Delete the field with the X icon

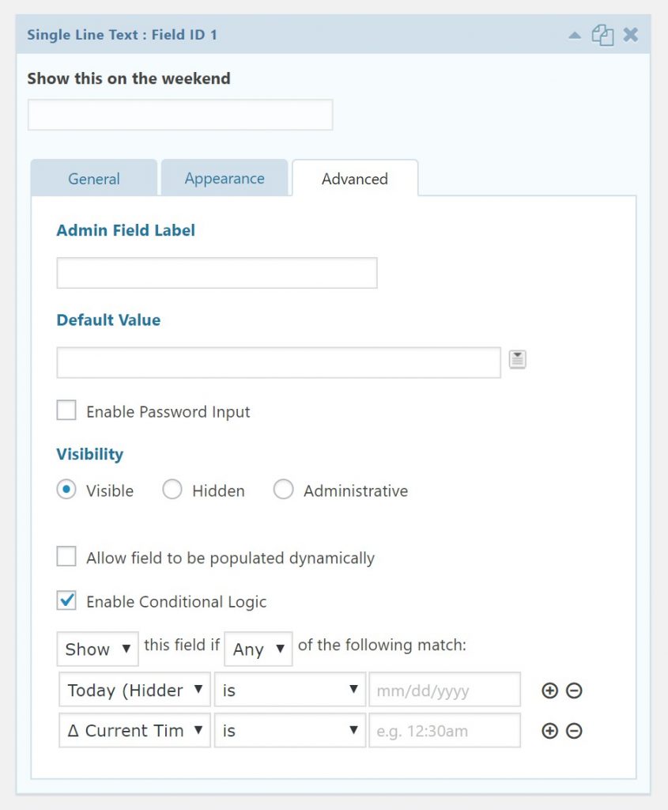point(629,35)
